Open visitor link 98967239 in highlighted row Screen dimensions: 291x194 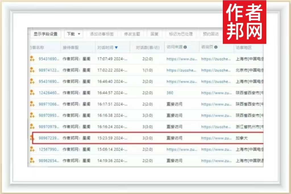click(x=49, y=138)
